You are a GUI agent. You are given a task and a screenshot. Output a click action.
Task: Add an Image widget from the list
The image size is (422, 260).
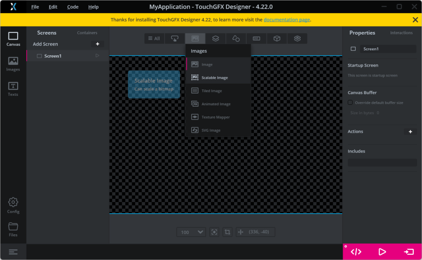[x=218, y=64]
